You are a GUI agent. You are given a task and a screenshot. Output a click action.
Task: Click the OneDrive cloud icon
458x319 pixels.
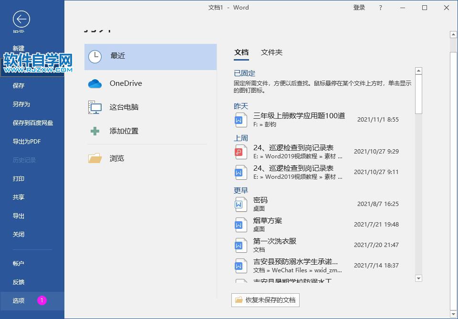pyautogui.click(x=94, y=83)
